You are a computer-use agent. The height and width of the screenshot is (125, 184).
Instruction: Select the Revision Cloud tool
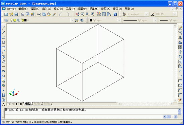coord(4,62)
